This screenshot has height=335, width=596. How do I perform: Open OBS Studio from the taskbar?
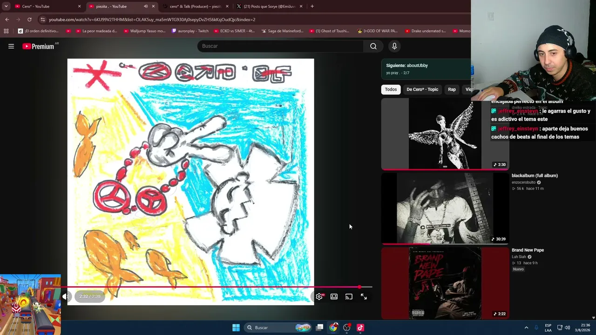(x=346, y=328)
